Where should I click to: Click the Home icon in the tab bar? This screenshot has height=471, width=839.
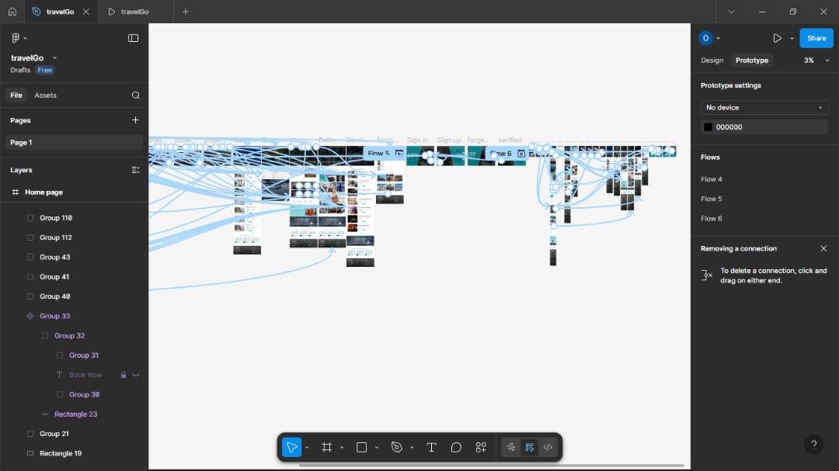(12, 11)
